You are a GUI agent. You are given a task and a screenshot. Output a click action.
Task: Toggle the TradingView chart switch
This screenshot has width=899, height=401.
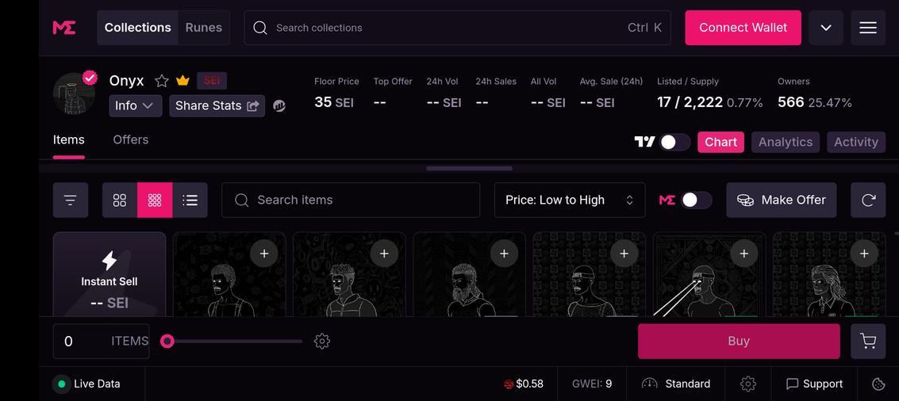[674, 142]
